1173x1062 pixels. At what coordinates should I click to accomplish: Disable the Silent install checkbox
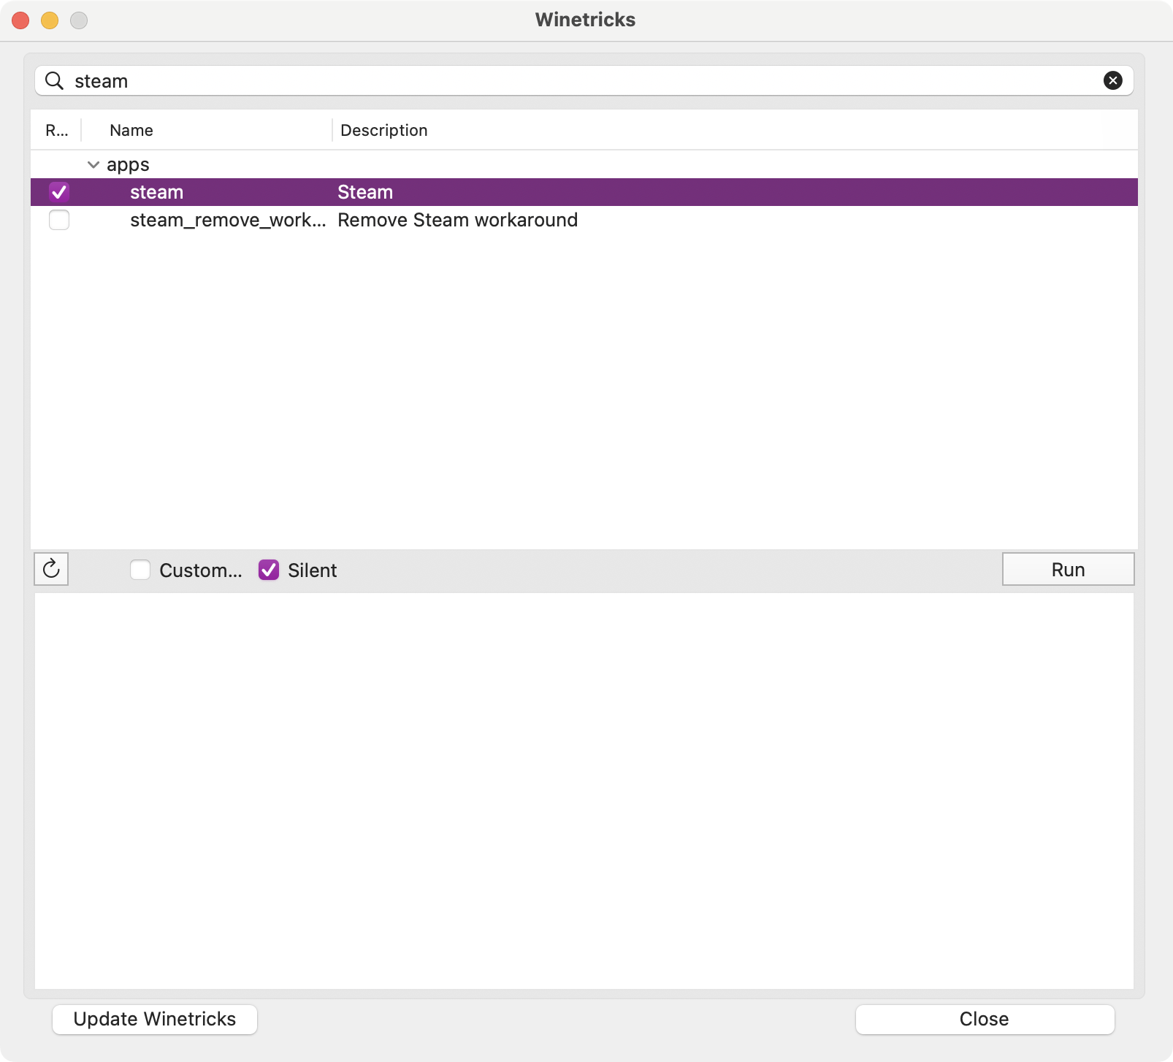269,570
